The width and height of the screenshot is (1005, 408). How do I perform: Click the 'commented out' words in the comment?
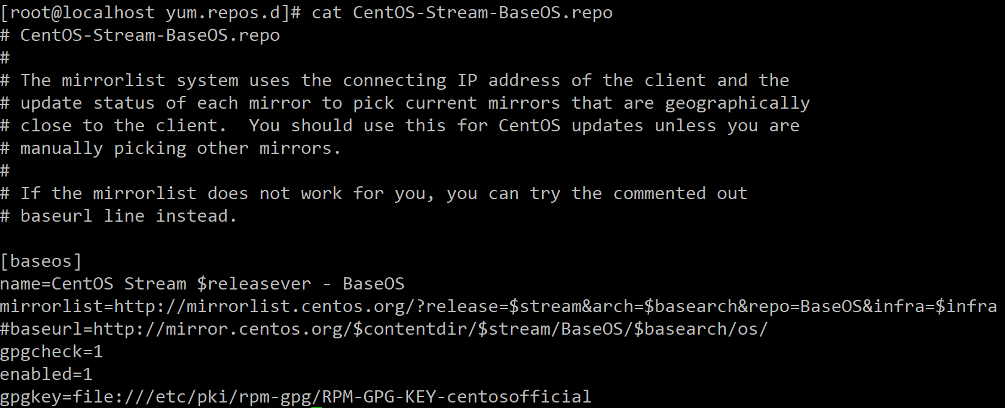(x=680, y=194)
